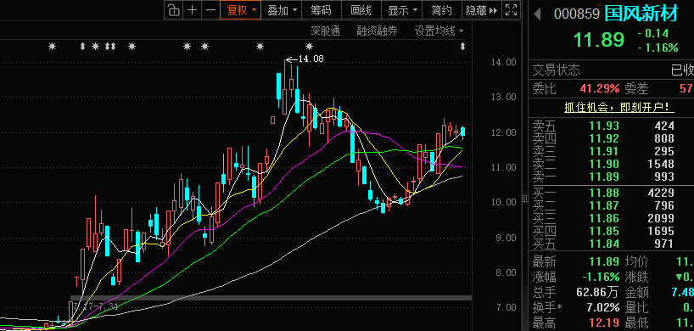The image size is (694, 331).
Task: Click the star marker above 14.08 peak
Action: coord(309,46)
